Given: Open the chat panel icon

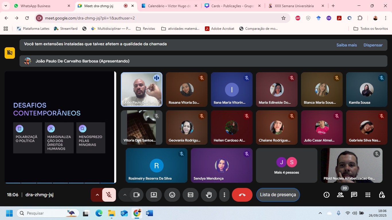Looking at the screenshot, I should click(x=354, y=195).
